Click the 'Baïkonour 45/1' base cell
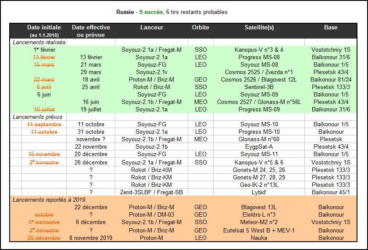 click(x=331, y=193)
